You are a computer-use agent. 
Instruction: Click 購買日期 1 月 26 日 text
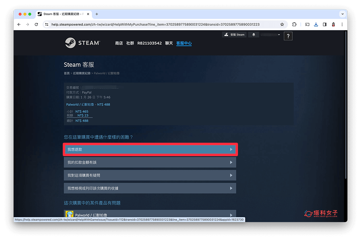[88, 97]
